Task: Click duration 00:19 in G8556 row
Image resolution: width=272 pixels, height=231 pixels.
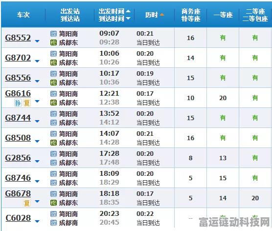Action: [145, 73]
